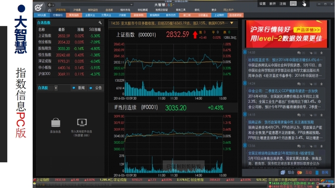Click 注销 to log out
This screenshot has height=188, width=335.
(282, 4)
